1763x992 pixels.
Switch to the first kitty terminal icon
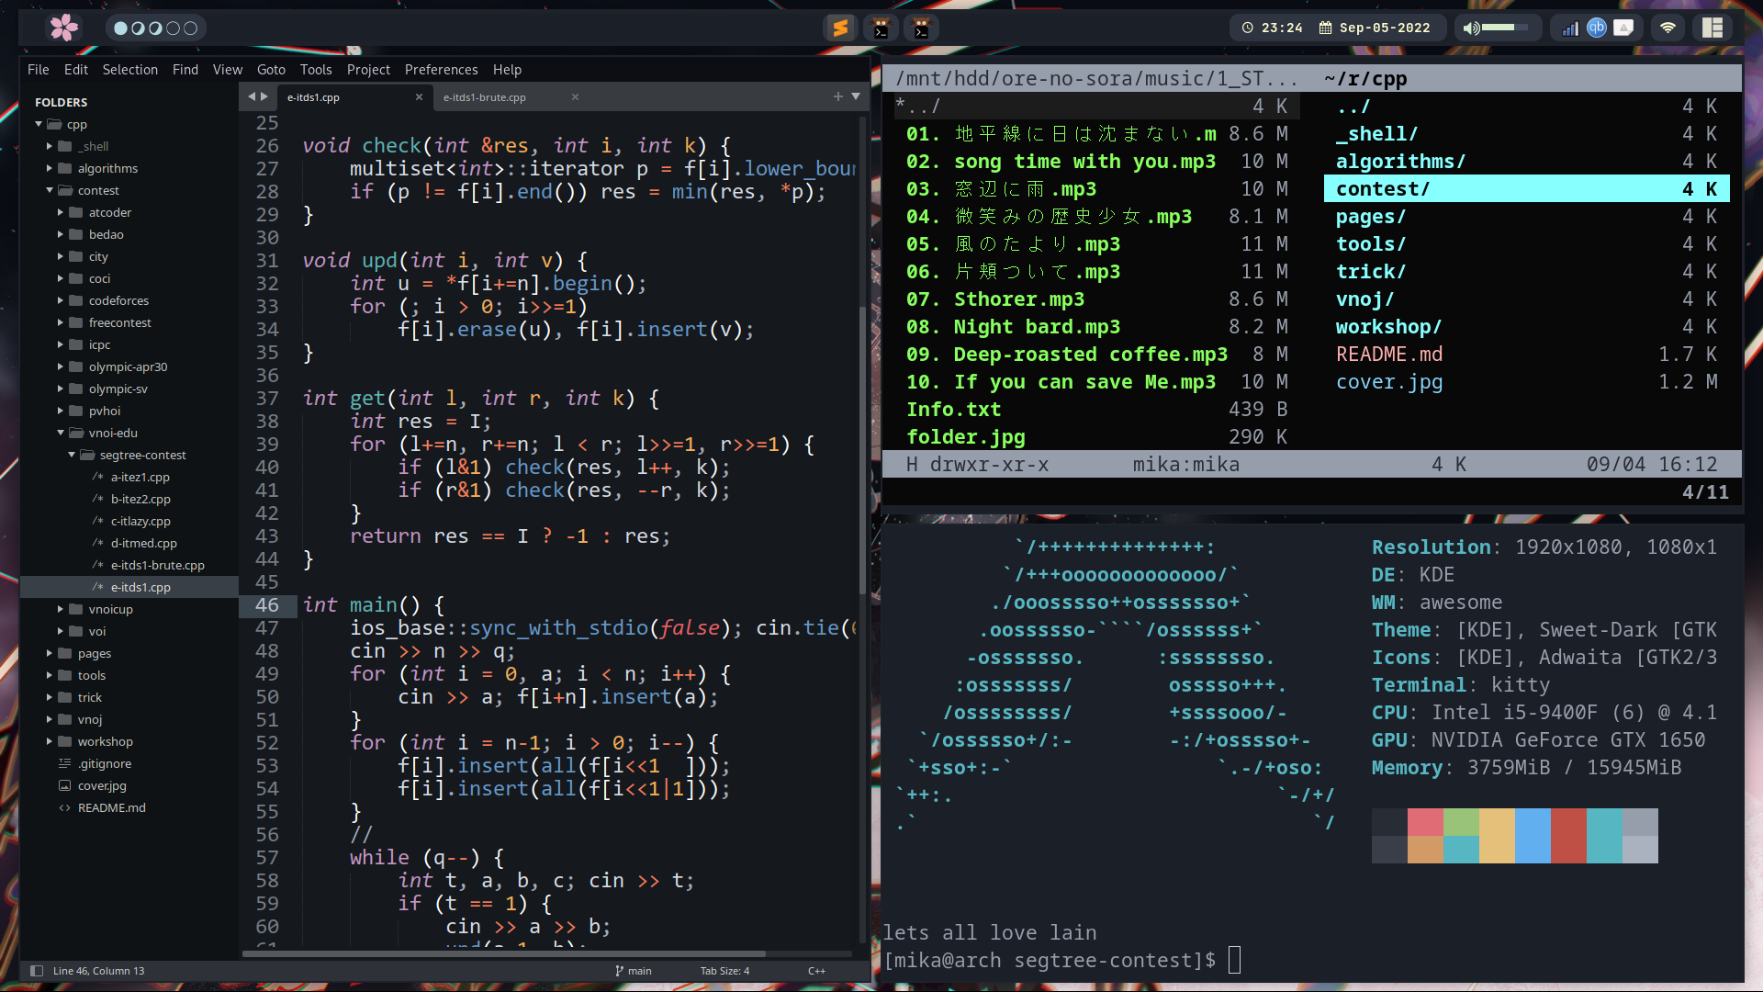(x=881, y=28)
